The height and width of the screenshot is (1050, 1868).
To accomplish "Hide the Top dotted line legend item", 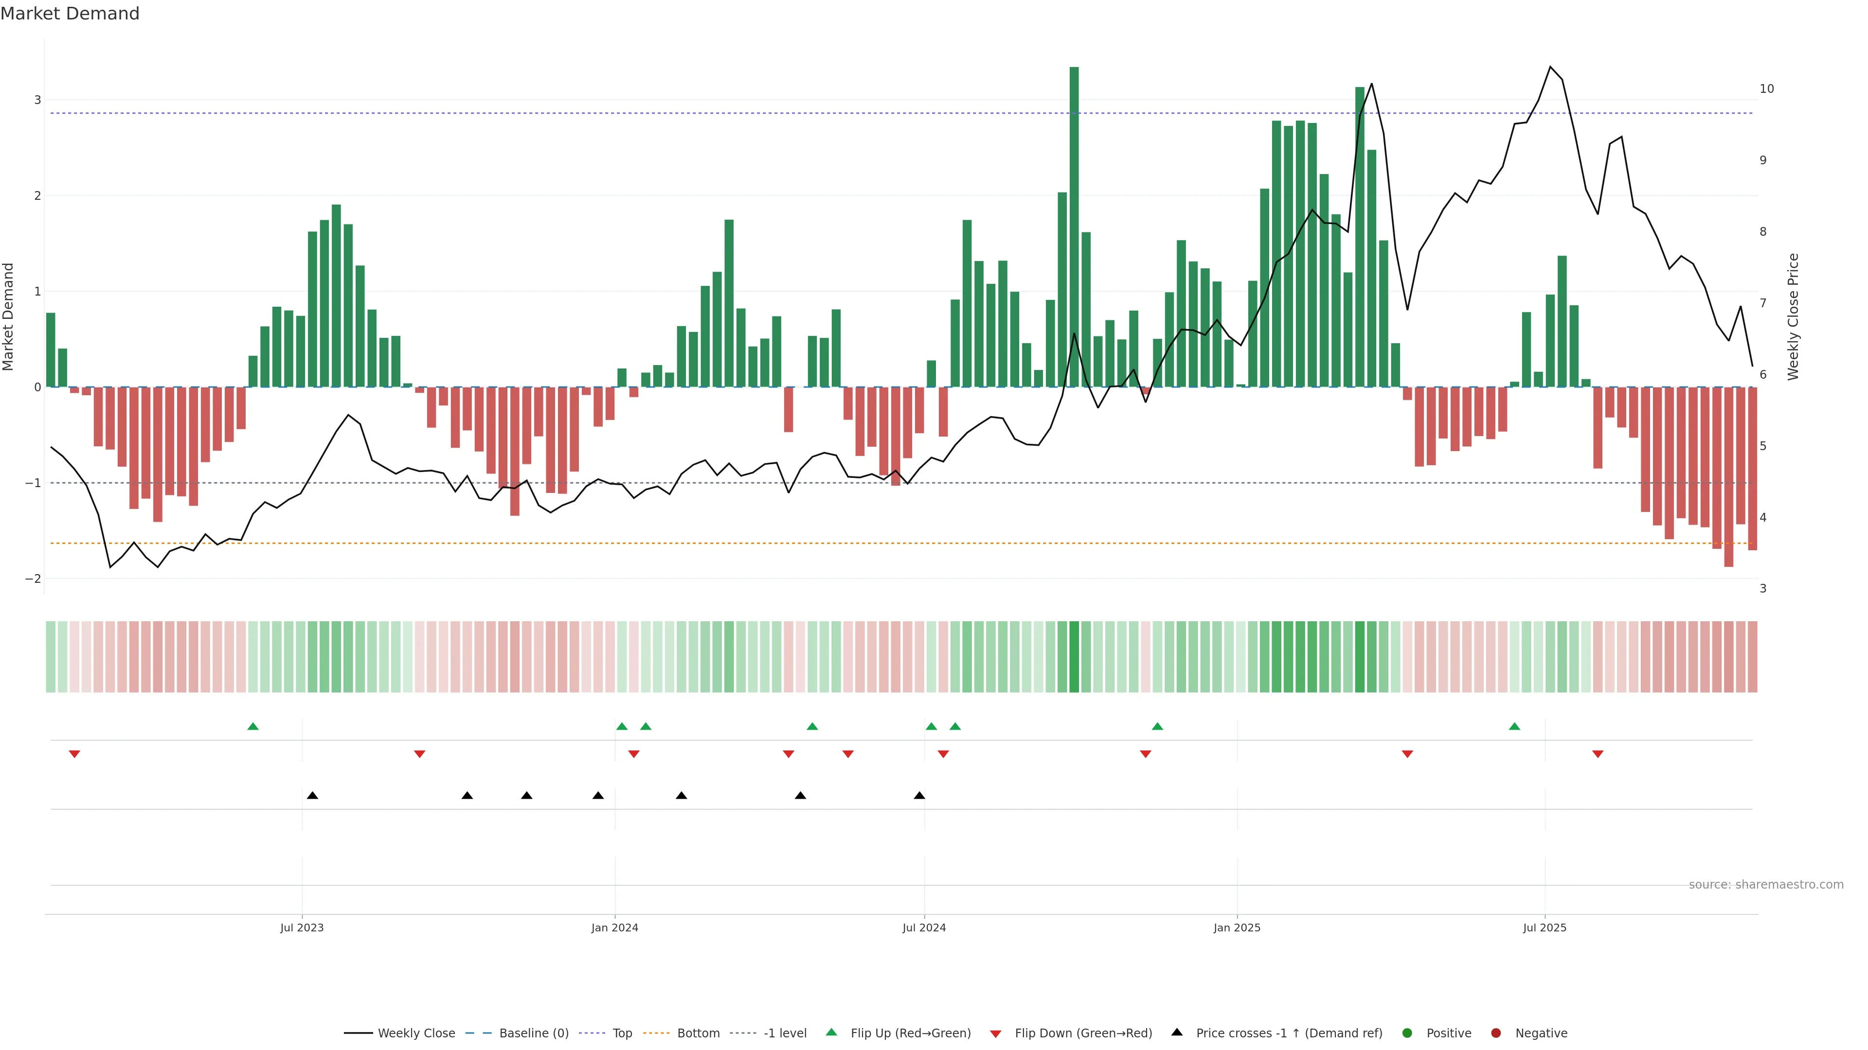I will click(622, 1033).
